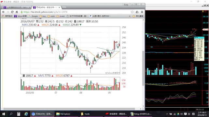The height and width of the screenshot is (117, 209).
Task: Show hidden system tray icons
Action: 167,114
